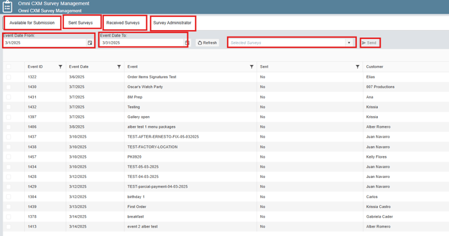Focus the Event Date From field
This screenshot has height=236, width=449.
click(x=45, y=43)
